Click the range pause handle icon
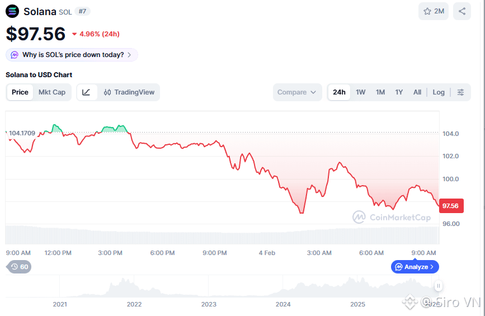Image resolution: width=485 pixels, height=316 pixels. [x=439, y=286]
